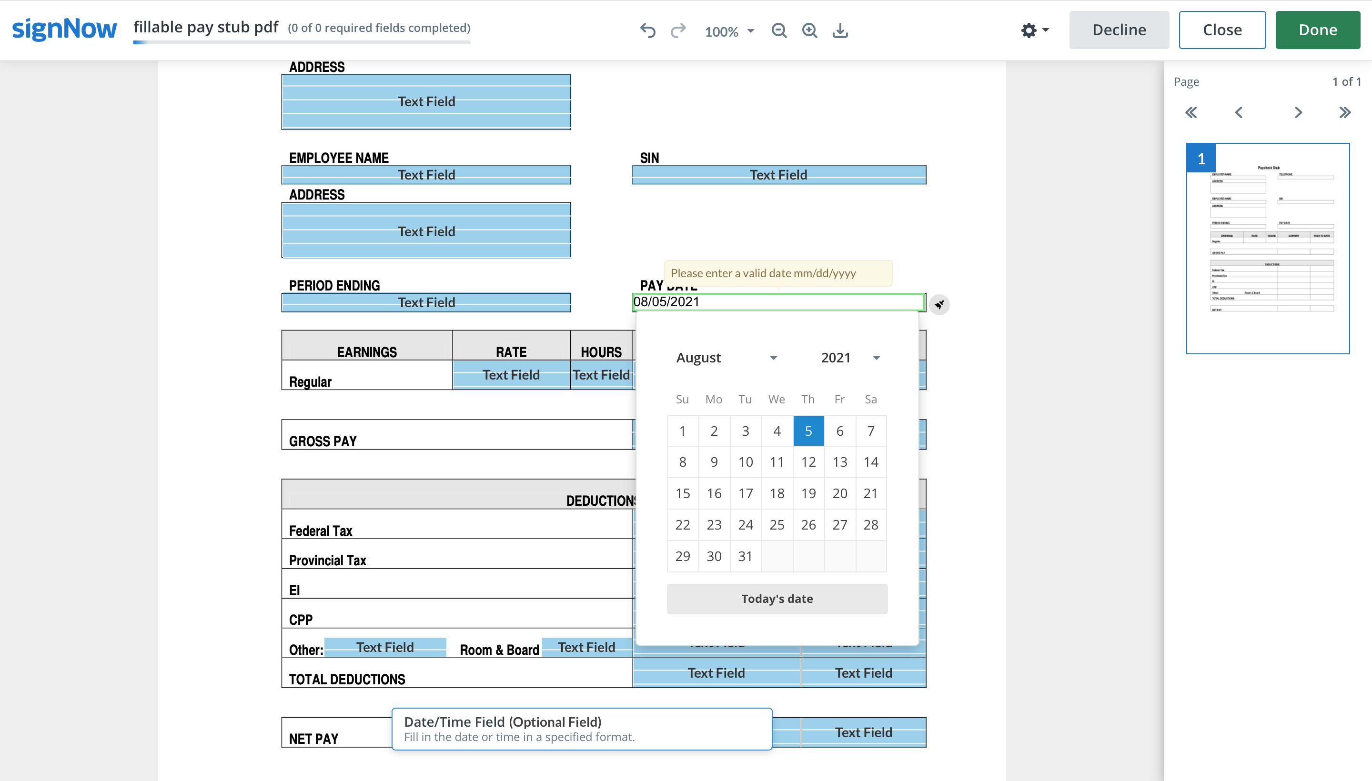Jump to the last page with the double-right arrow
1372x781 pixels.
click(x=1344, y=113)
